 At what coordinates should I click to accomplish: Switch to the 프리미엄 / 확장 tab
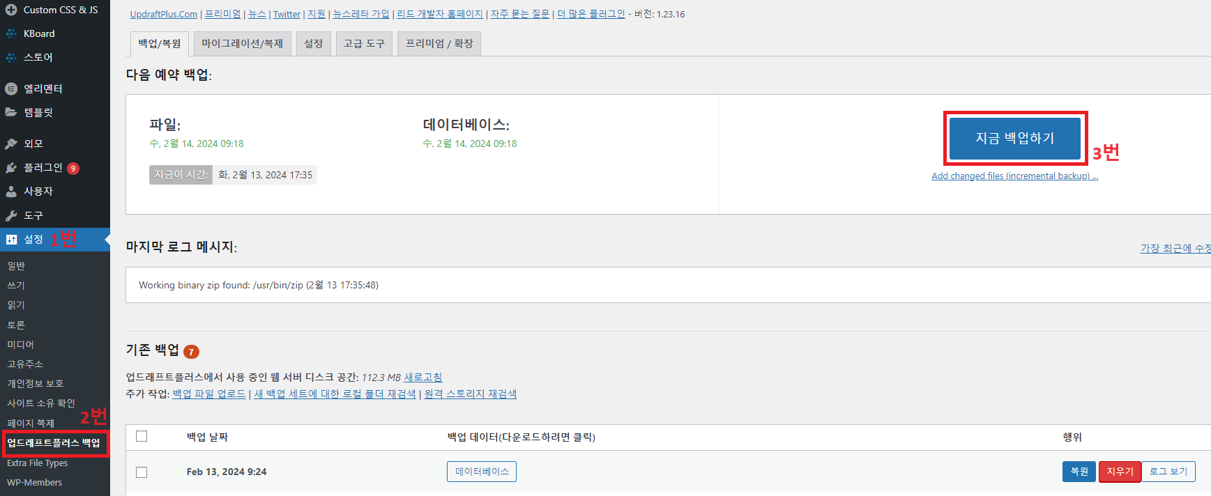(439, 44)
